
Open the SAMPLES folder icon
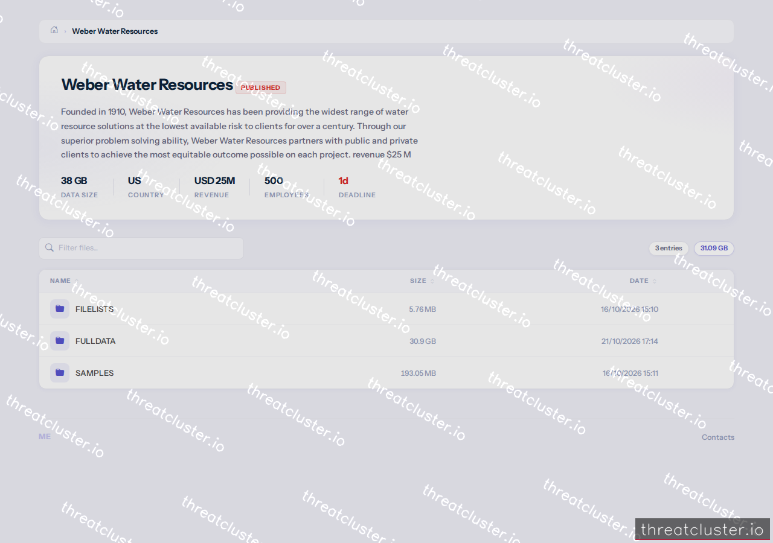[60, 373]
